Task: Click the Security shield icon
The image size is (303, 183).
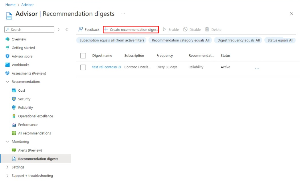Action: 14,99
